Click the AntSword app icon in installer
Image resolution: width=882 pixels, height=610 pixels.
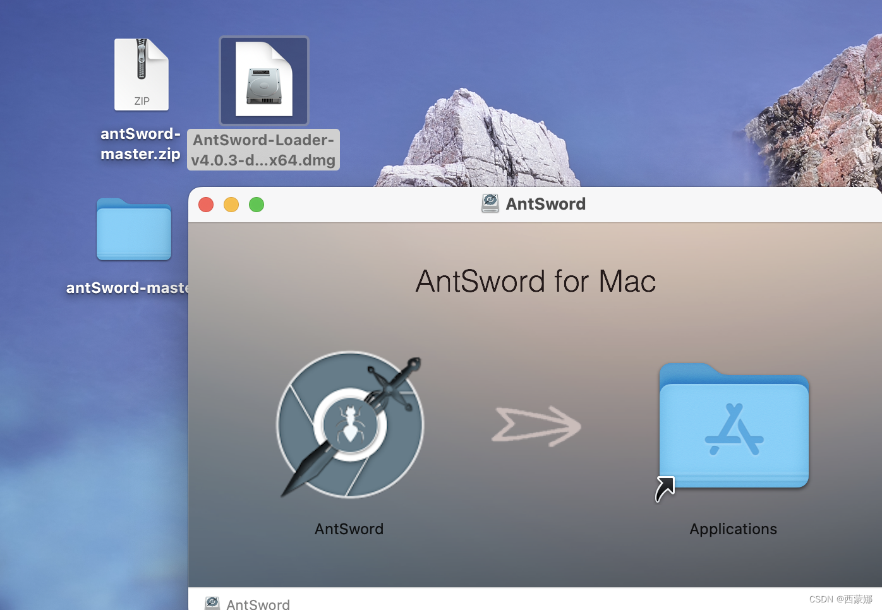(x=351, y=425)
